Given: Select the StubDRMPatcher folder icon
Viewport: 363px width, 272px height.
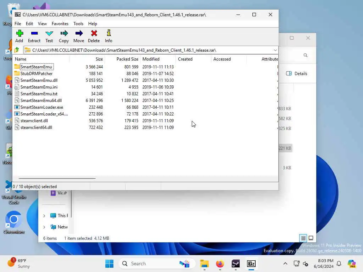Looking at the screenshot, I should pos(17,73).
